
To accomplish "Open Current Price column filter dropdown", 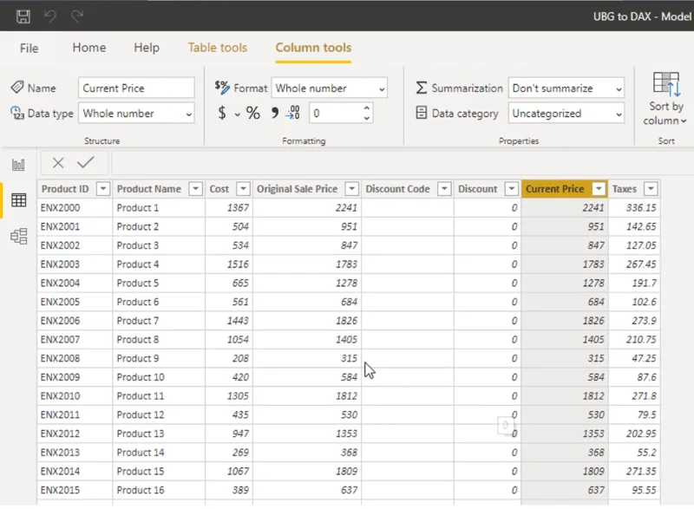I will click(599, 189).
